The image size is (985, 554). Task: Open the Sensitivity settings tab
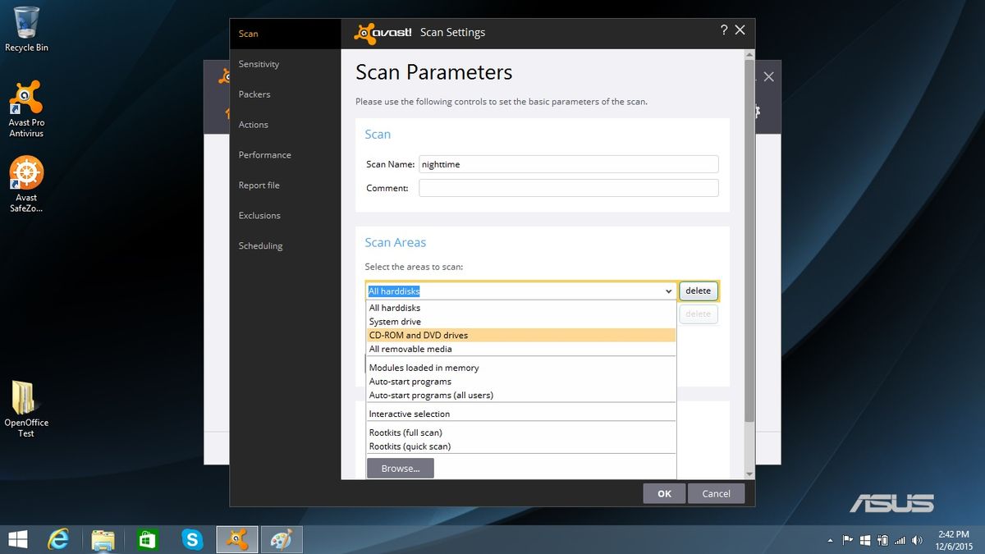(x=285, y=64)
